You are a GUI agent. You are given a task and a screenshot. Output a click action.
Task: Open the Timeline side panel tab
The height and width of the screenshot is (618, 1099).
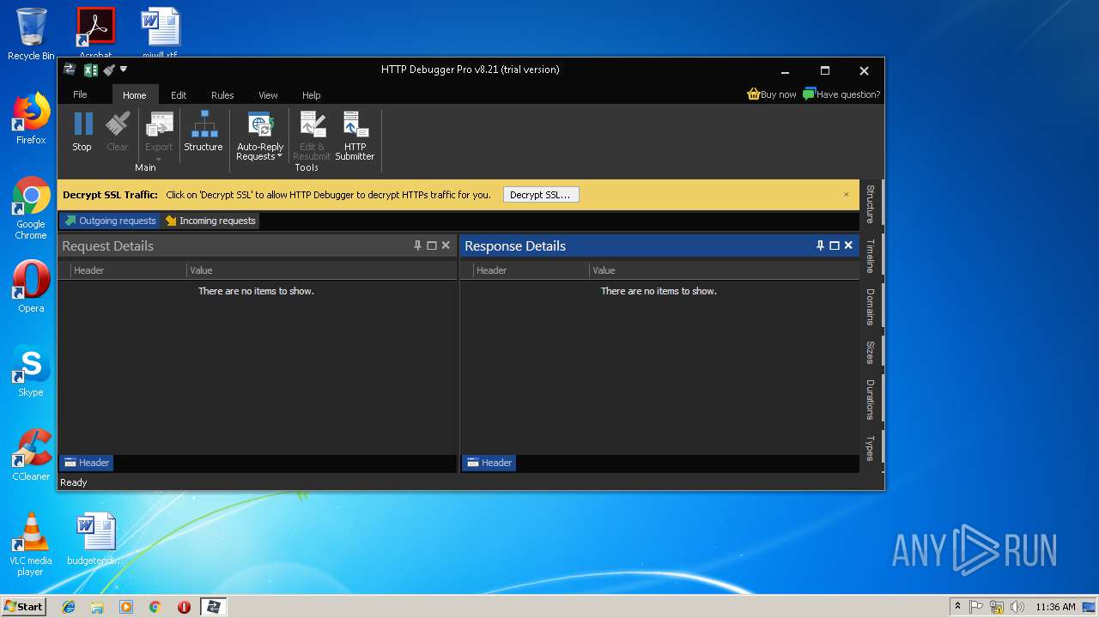871,256
